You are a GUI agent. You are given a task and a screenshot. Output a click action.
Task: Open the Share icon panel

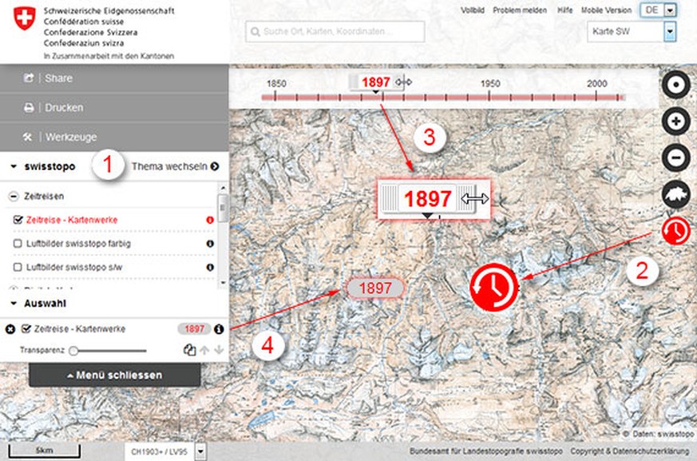(x=29, y=77)
